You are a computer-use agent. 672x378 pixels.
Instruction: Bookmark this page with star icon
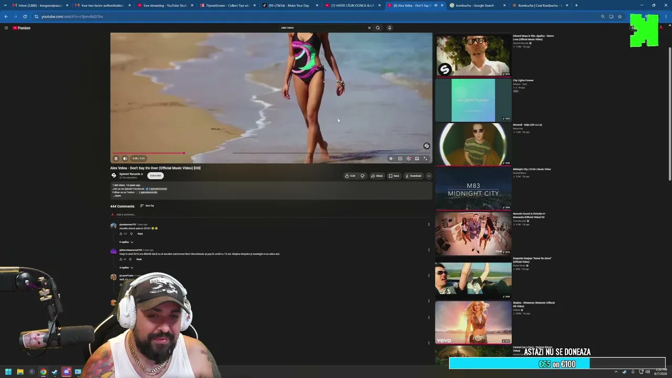pyautogui.click(x=619, y=16)
